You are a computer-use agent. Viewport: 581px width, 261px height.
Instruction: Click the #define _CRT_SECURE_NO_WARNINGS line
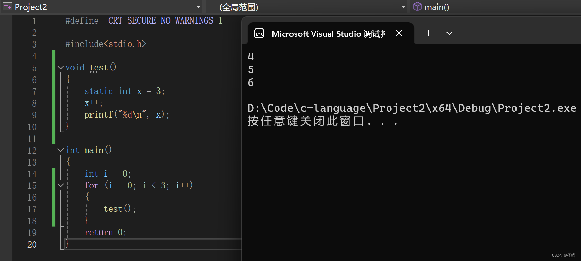tap(144, 21)
